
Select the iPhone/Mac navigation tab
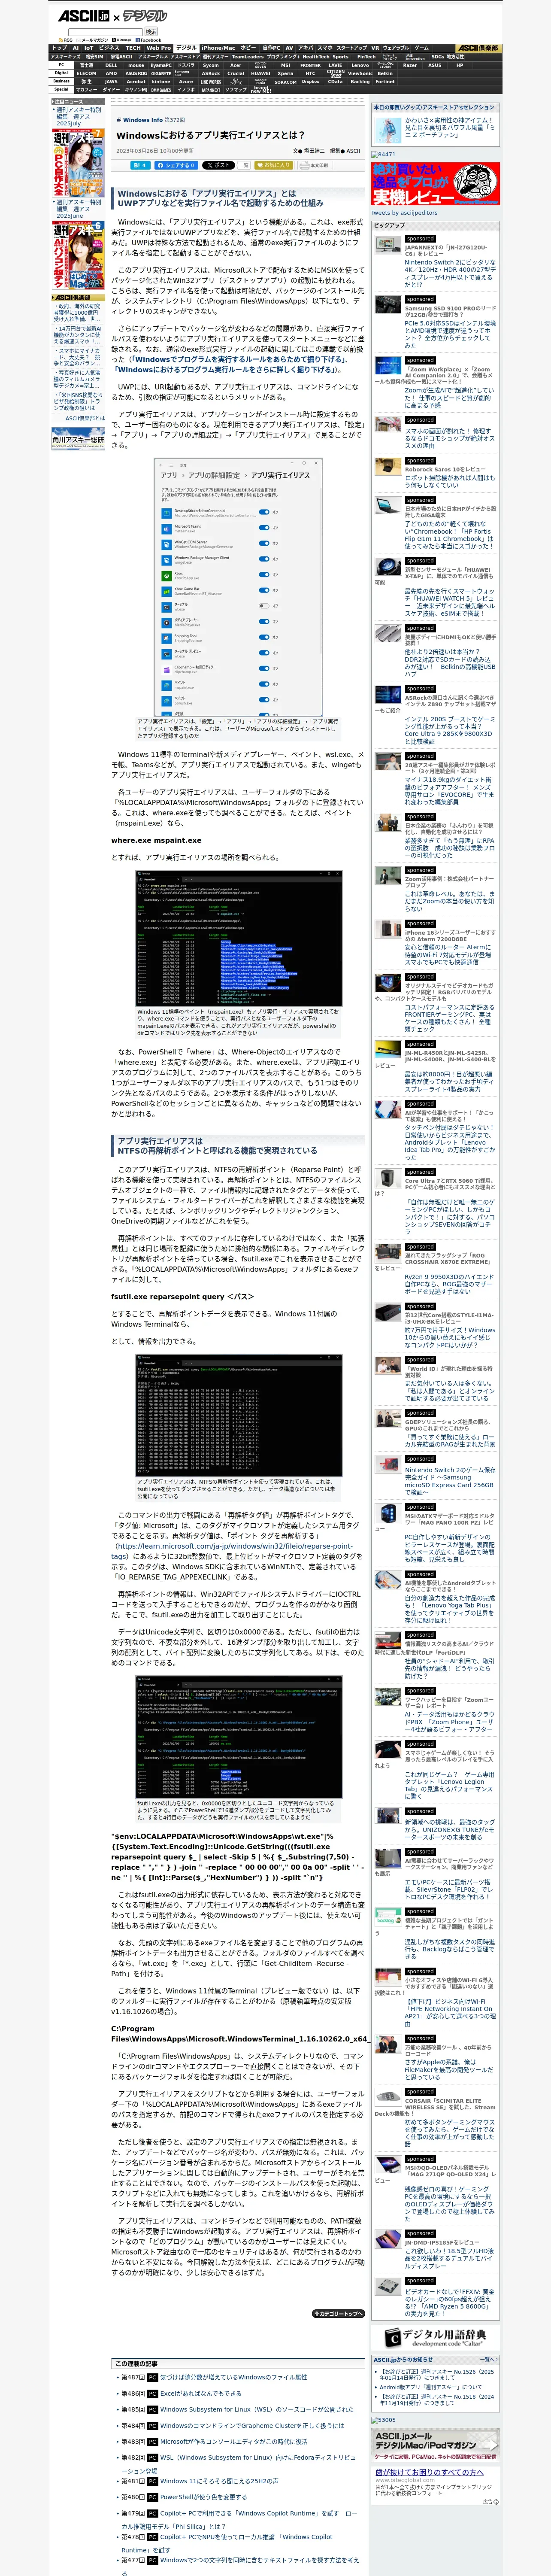click(218, 48)
